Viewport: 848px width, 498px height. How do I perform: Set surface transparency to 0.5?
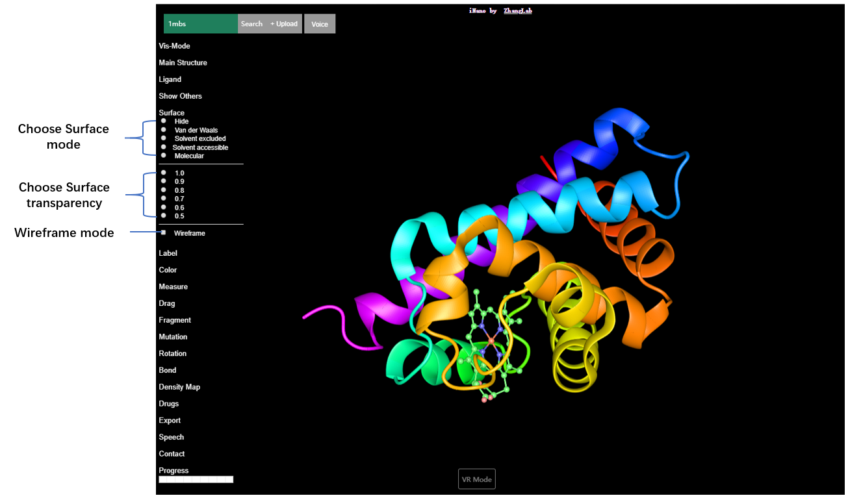[x=164, y=216]
